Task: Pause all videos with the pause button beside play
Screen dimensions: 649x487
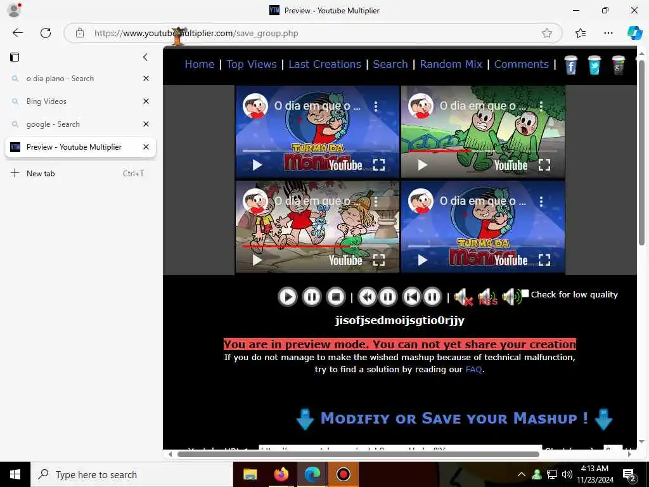Action: point(311,297)
